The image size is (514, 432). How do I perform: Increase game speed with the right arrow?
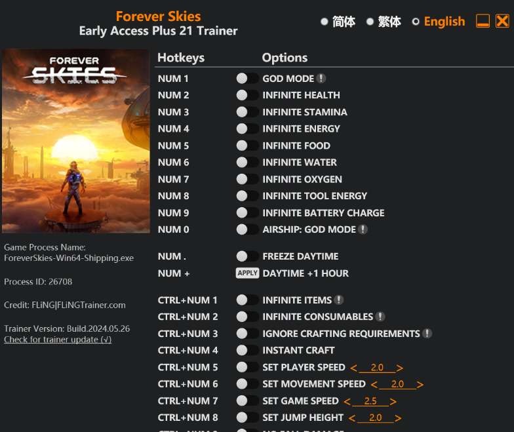point(393,401)
